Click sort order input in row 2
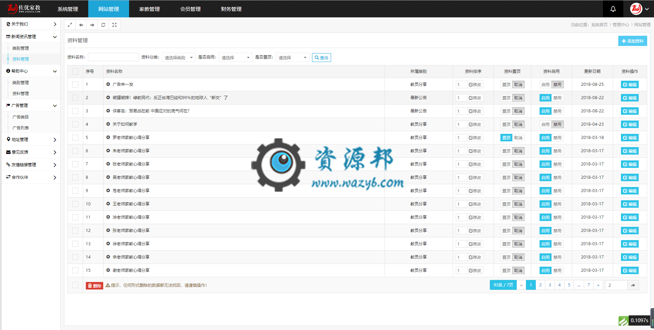The height and width of the screenshot is (330, 654). tap(461, 98)
